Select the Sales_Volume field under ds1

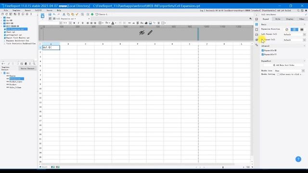pyautogui.click(x=15, y=87)
